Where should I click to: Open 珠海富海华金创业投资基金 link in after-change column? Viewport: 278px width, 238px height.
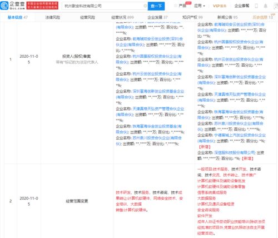coord(230,115)
